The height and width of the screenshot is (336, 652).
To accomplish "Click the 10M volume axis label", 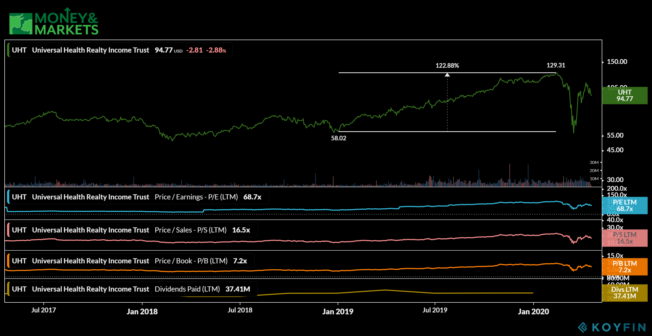I will (x=594, y=179).
